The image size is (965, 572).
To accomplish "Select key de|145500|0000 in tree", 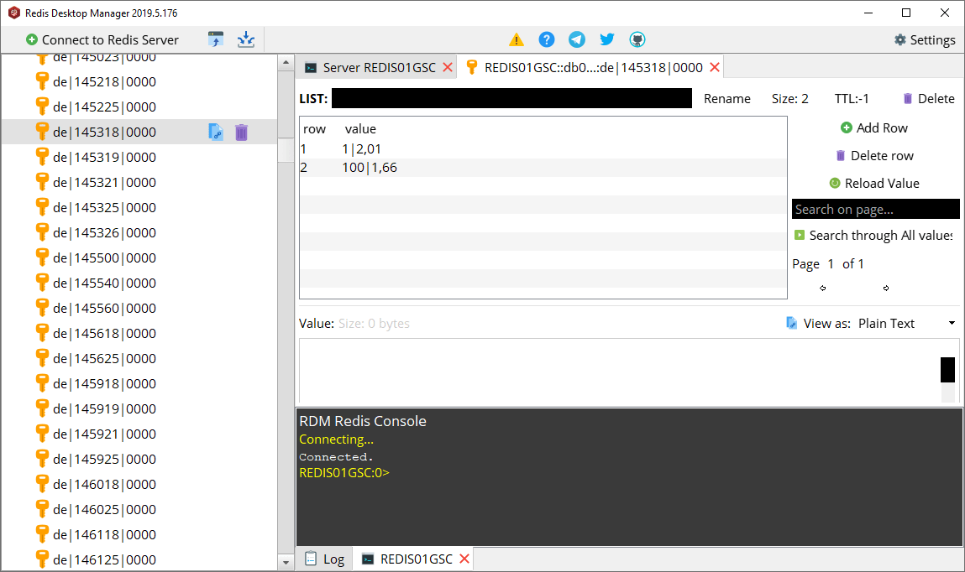I will point(104,258).
